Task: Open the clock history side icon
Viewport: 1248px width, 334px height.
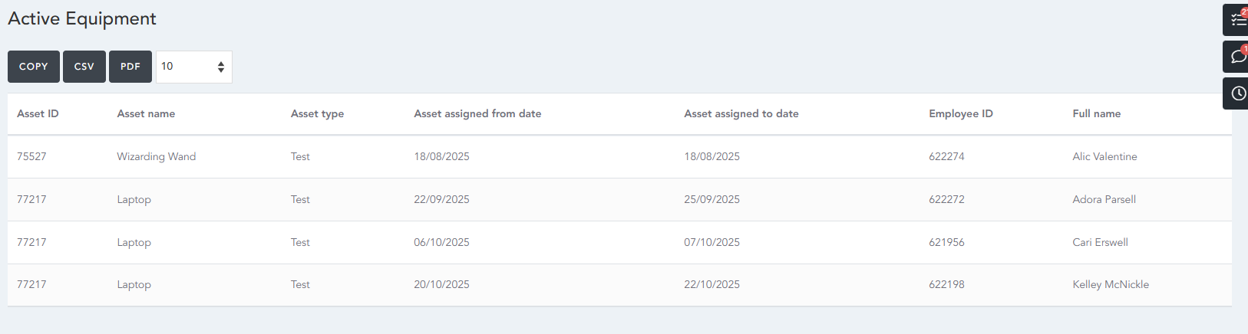Action: 1237,93
